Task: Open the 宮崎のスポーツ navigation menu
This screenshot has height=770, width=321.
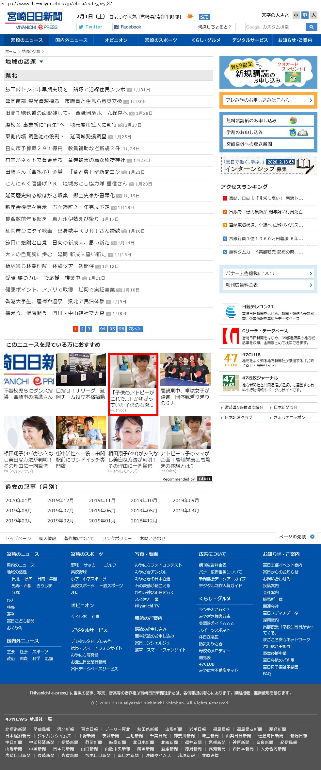Action: click(161, 40)
